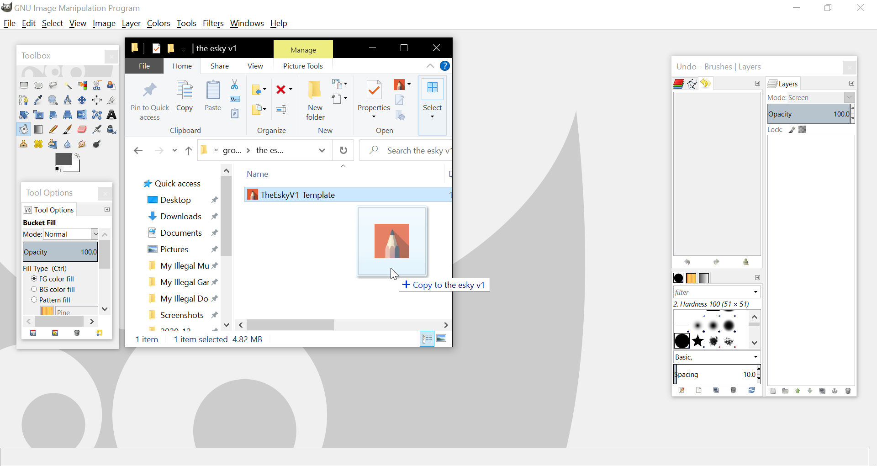Image resolution: width=877 pixels, height=466 pixels.
Task: Select the Ink tool
Action: (111, 129)
